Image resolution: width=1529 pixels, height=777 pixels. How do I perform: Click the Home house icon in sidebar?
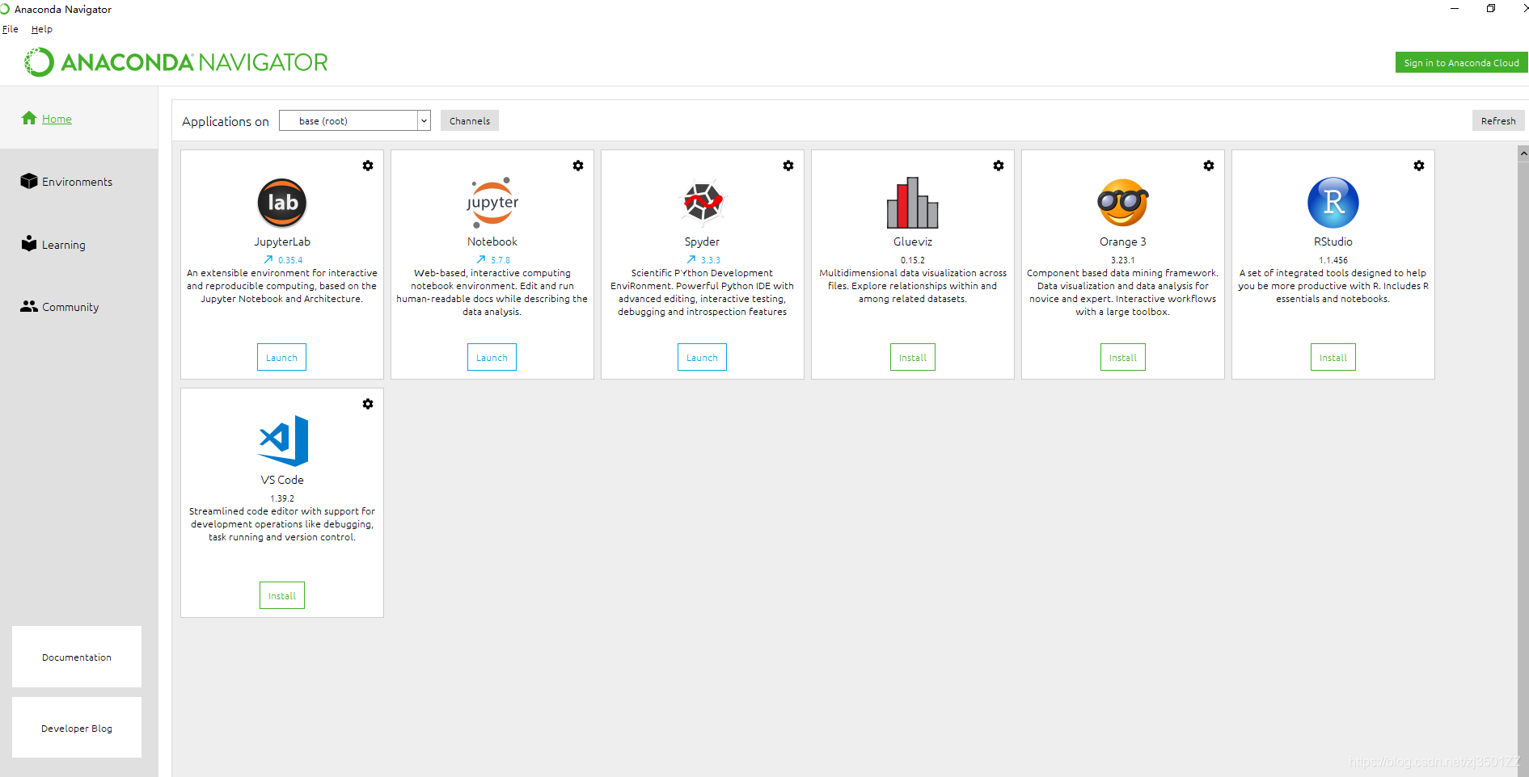[29, 118]
